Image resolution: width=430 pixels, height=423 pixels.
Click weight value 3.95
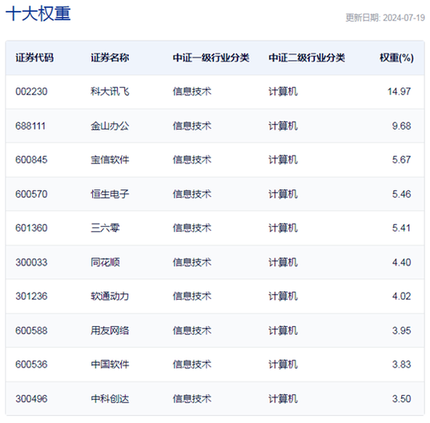click(x=402, y=331)
